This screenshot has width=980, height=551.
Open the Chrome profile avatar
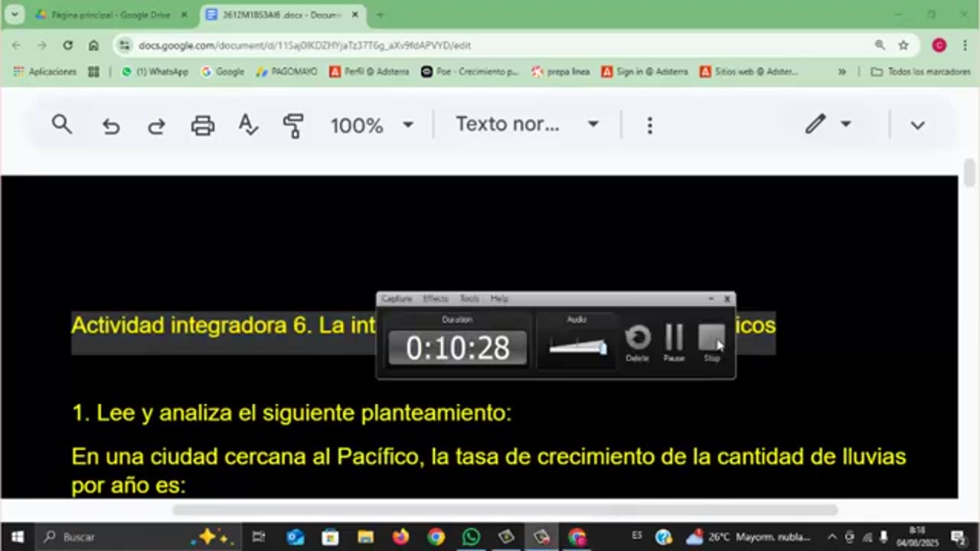(939, 45)
